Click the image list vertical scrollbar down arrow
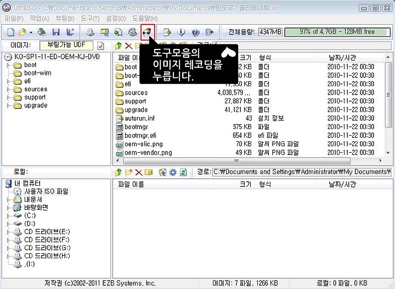Screen dimensions: 395x289 pos(388,153)
